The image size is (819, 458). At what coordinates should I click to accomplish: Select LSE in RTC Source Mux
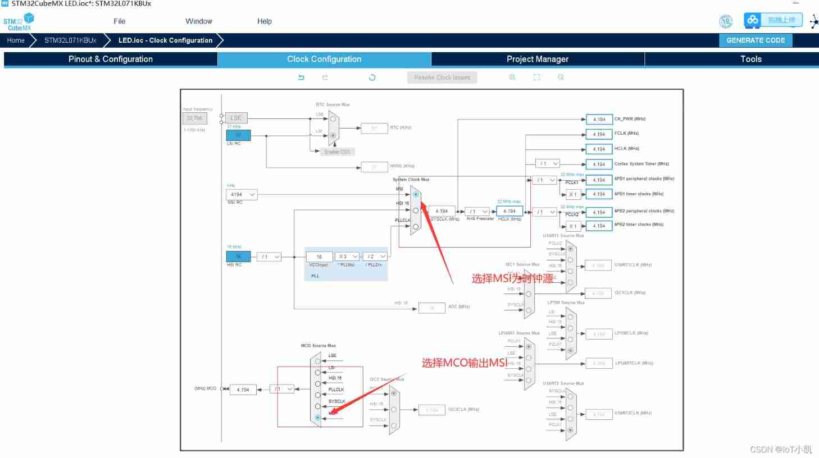(x=333, y=119)
